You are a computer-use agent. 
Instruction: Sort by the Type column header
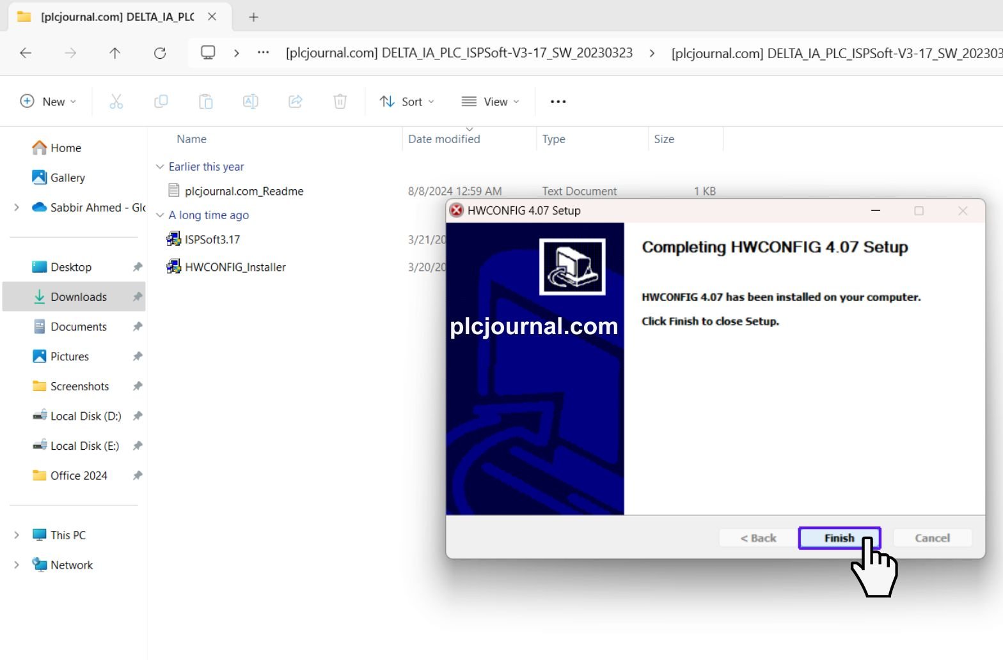(x=554, y=139)
